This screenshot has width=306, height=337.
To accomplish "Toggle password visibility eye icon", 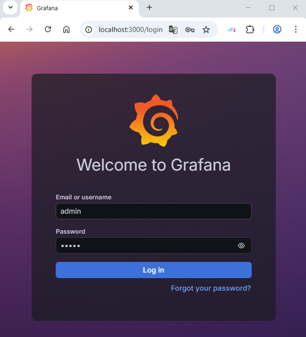I will [241, 246].
